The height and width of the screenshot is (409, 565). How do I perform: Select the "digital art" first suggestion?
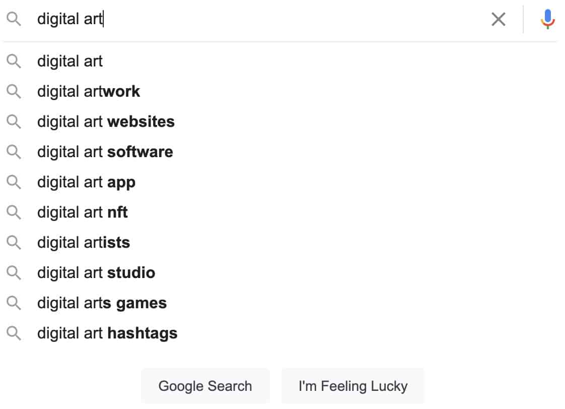pyautogui.click(x=70, y=61)
